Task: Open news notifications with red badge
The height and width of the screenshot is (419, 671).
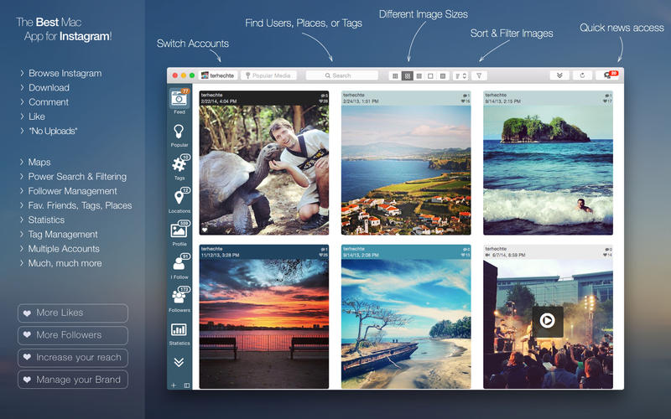Action: point(609,75)
